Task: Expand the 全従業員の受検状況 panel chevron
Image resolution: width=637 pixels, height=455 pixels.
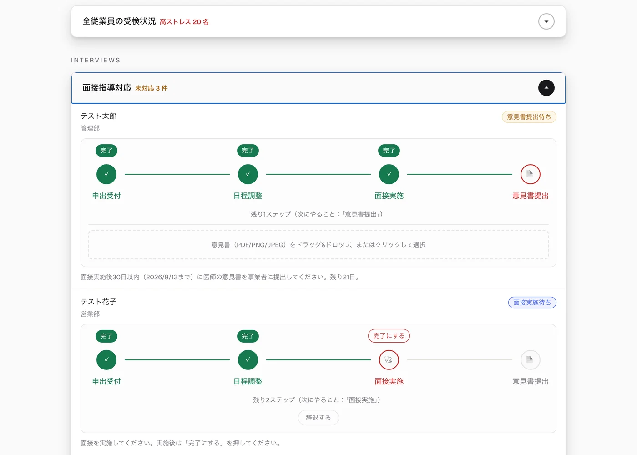Action: click(546, 21)
